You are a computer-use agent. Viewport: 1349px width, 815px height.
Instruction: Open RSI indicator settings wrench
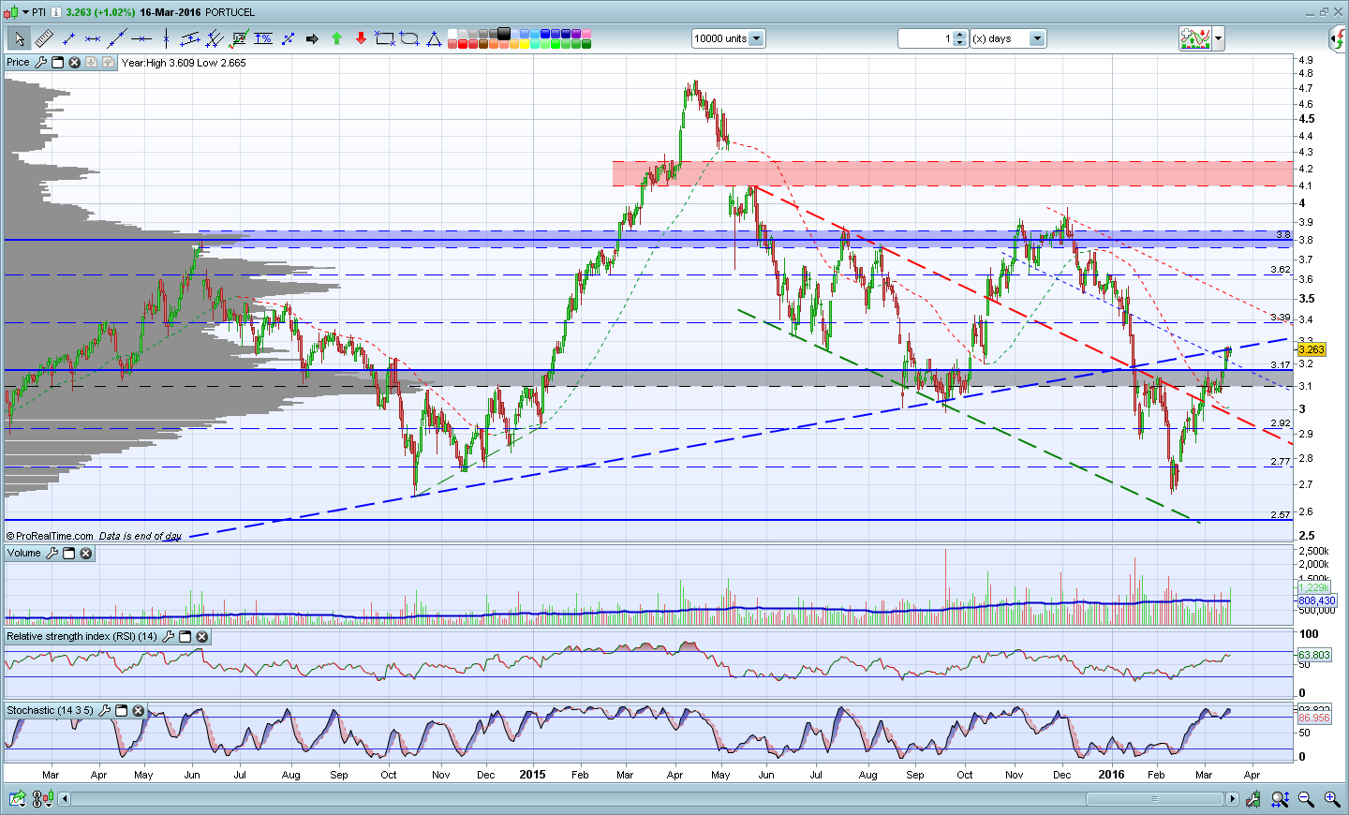pyautogui.click(x=168, y=637)
